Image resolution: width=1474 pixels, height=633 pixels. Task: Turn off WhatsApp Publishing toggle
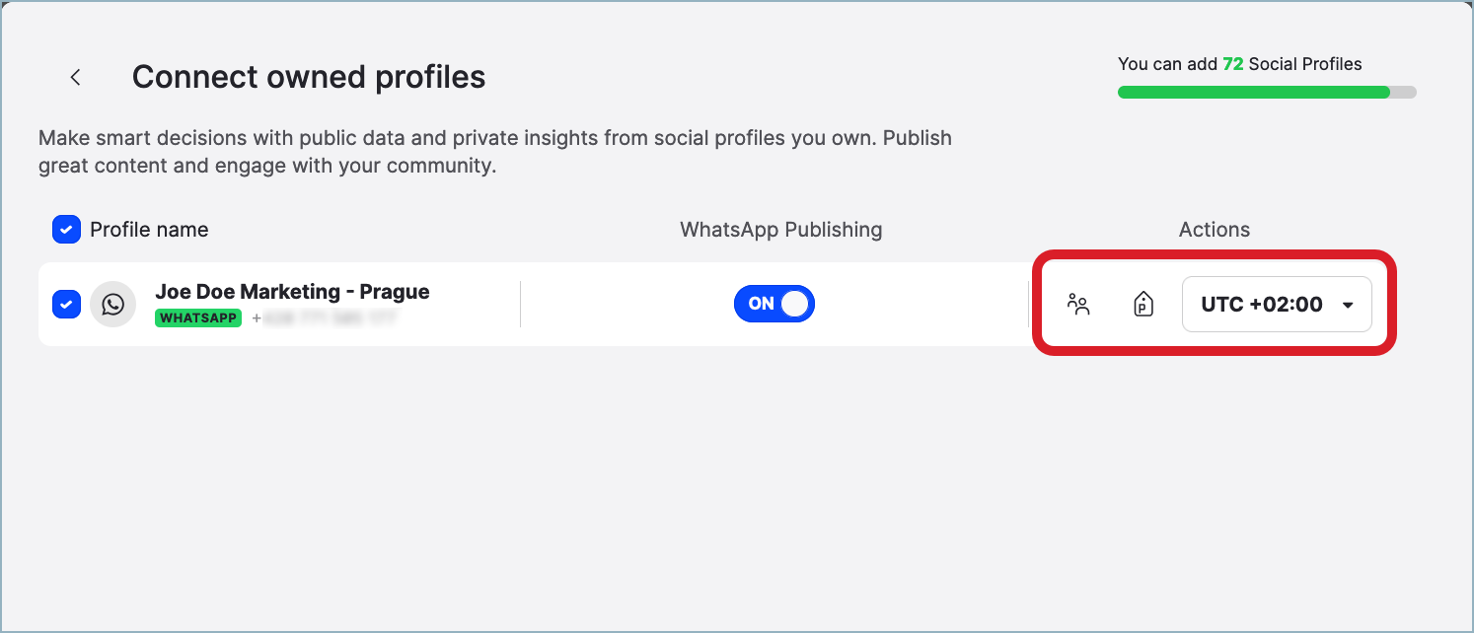[774, 304]
